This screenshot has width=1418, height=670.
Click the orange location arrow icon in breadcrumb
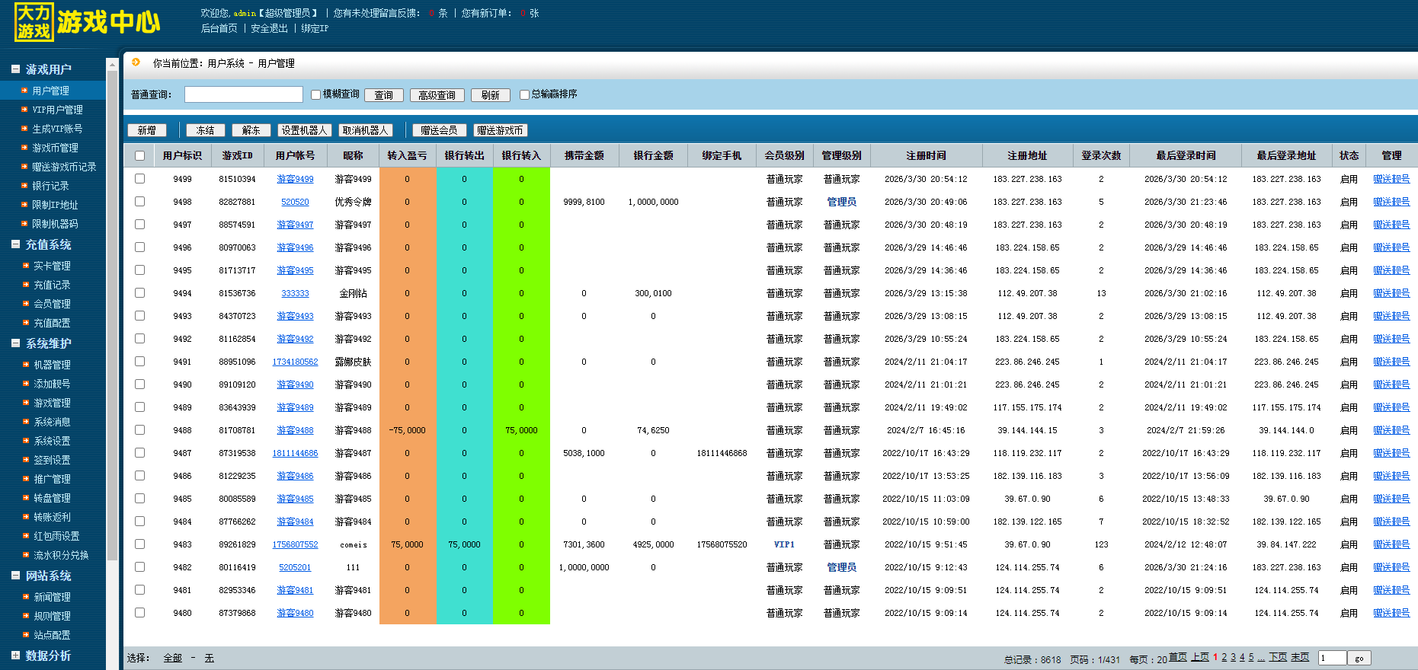(x=136, y=62)
